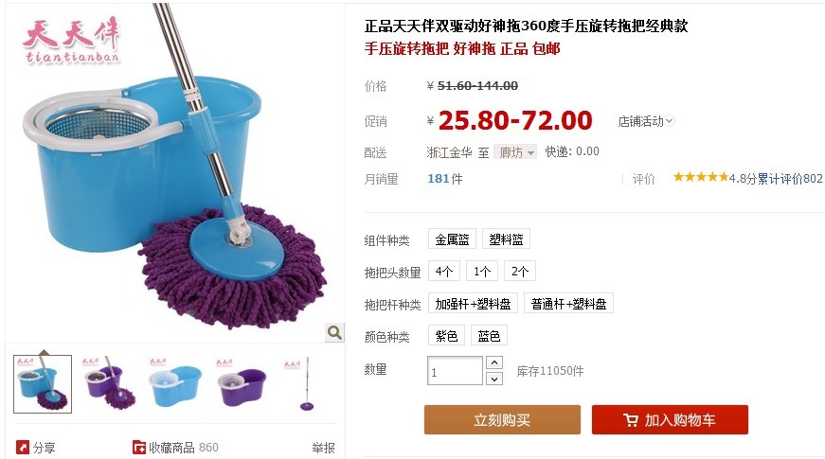Viewport: 825px width, 459px height.
Task: Open the 廊坊 delivery city dropdown
Action: pyautogui.click(x=515, y=152)
